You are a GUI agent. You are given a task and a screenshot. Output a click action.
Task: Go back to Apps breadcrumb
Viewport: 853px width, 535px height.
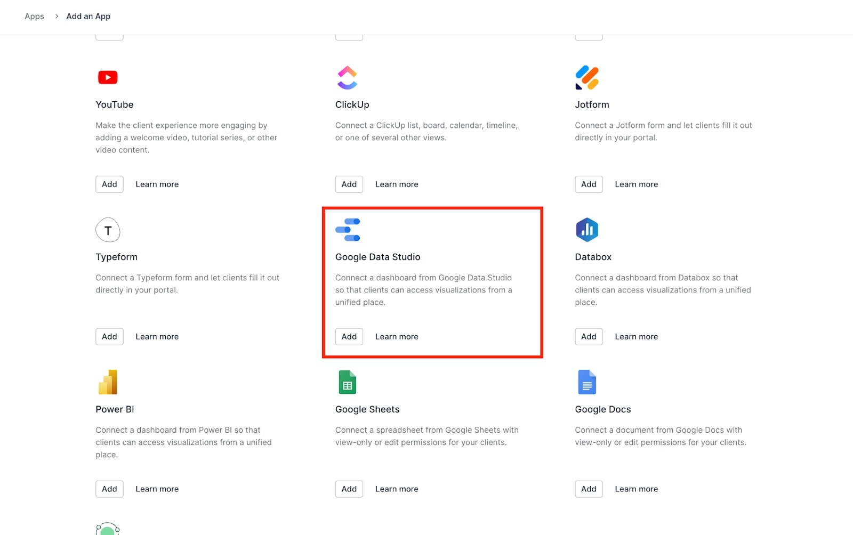pyautogui.click(x=34, y=17)
